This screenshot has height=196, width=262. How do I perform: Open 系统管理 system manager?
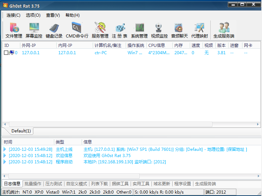139,30
